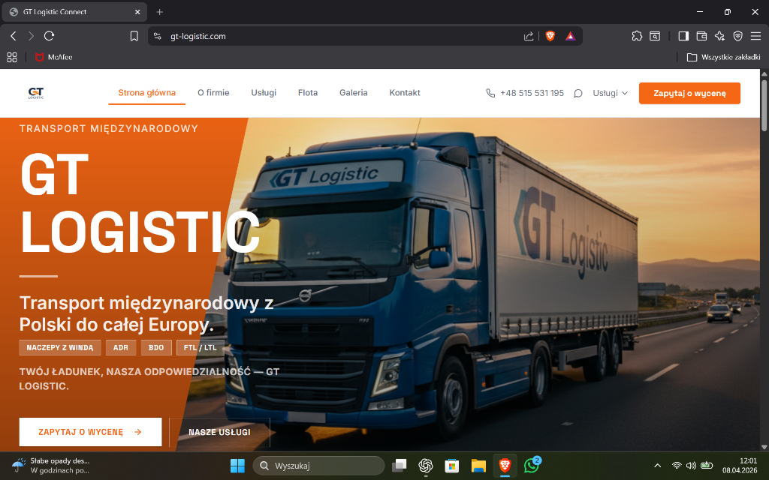Open the Wszystkie zakładki bookmarks folder
This screenshot has width=769, height=480.
pos(723,57)
